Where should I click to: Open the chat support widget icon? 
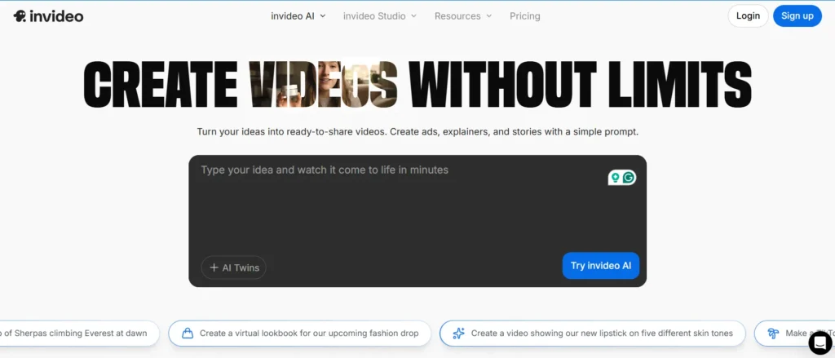819,343
